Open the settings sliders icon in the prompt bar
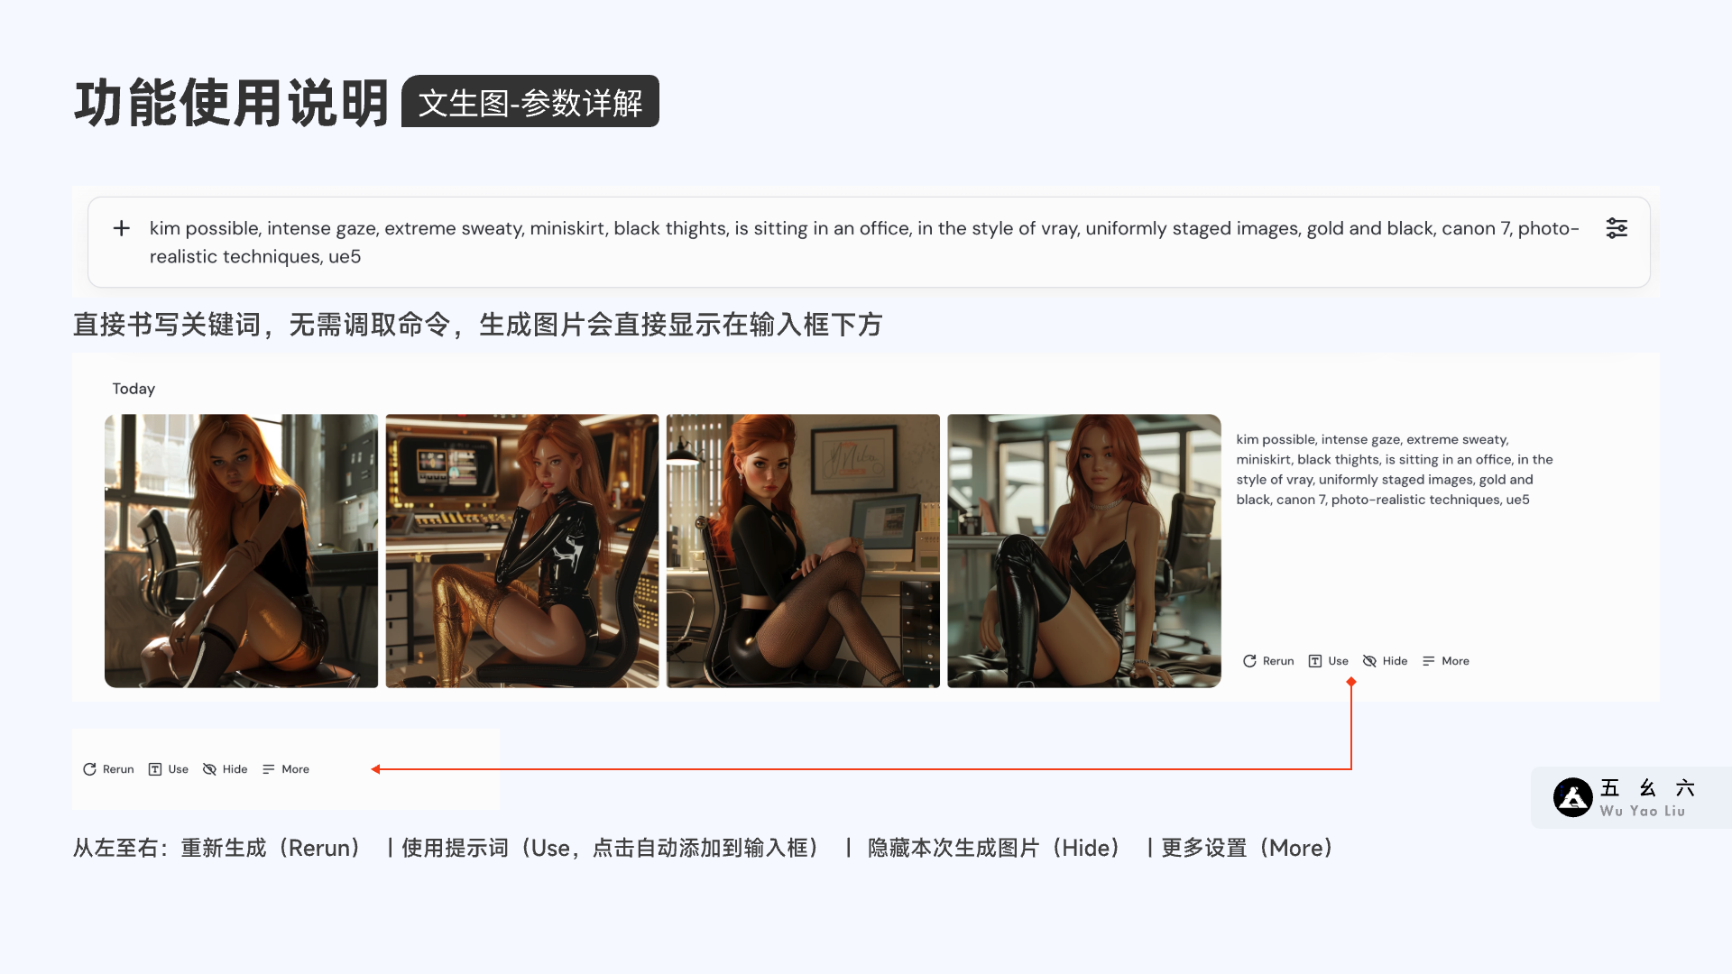 (x=1617, y=228)
